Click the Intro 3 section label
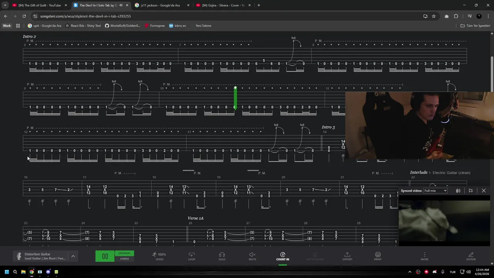Image resolution: width=494 pixels, height=278 pixels. tap(328, 127)
